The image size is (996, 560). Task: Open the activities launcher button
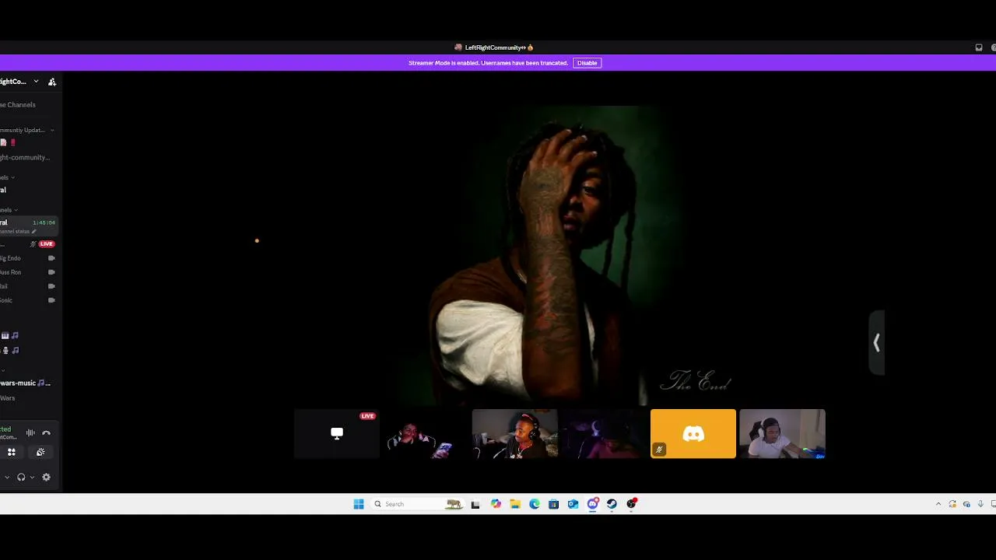tap(12, 452)
